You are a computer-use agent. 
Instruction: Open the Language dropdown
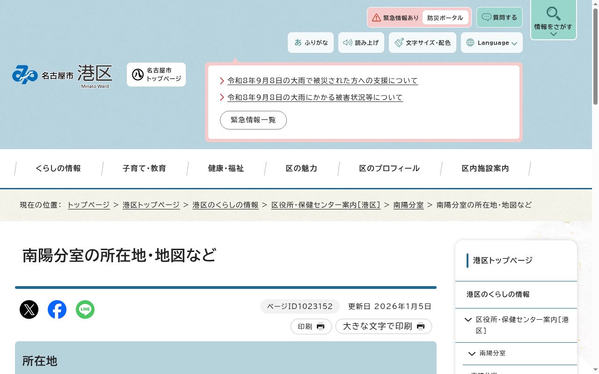tap(492, 43)
